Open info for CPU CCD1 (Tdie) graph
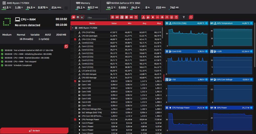 tap(206, 23)
